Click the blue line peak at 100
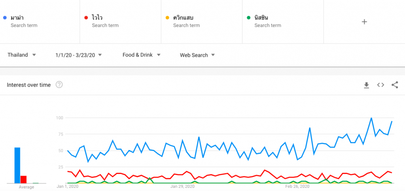405x191 pixels. click(x=371, y=118)
